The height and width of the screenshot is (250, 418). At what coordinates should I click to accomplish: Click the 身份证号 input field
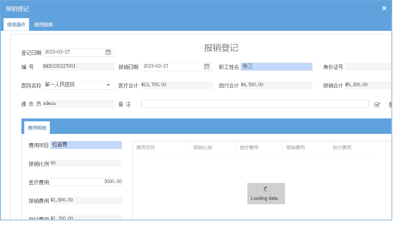tap(368, 67)
